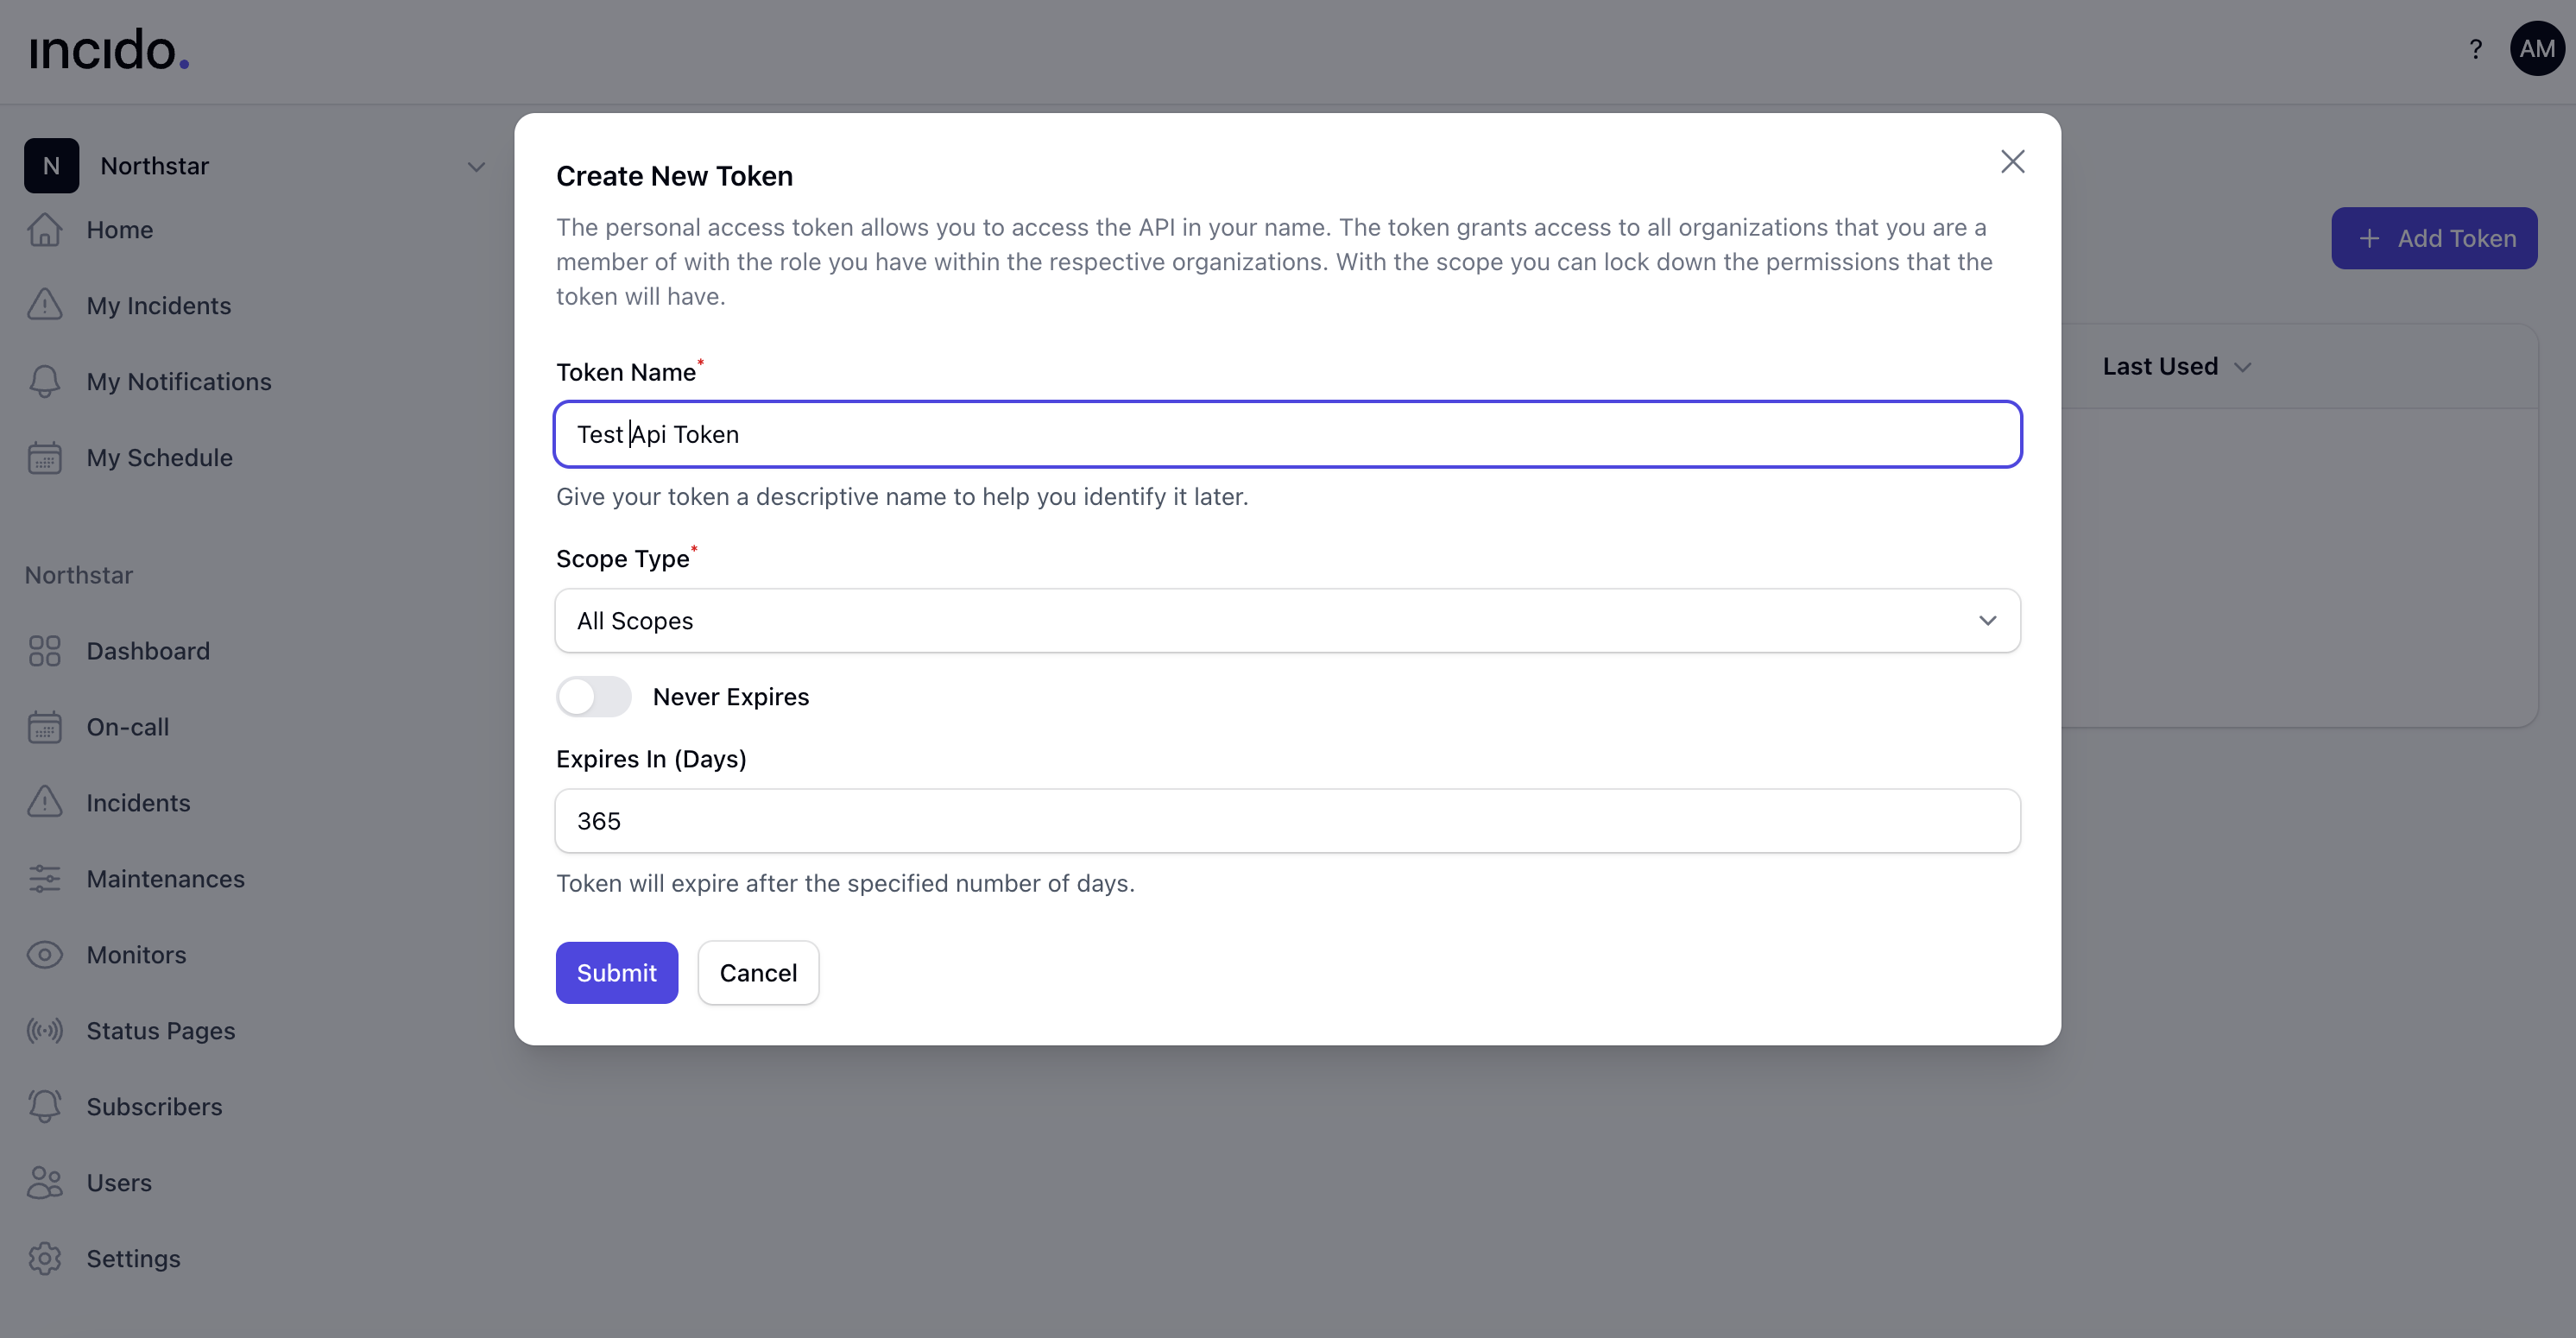The height and width of the screenshot is (1338, 2576).
Task: Click the Last Used column header
Action: coord(2160,367)
